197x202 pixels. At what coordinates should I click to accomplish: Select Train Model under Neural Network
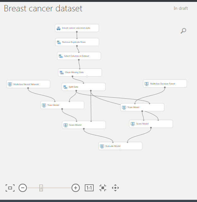pos(62,105)
